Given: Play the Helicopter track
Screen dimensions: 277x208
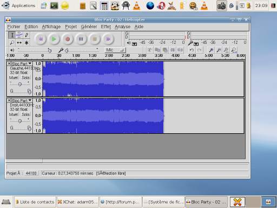Looking at the screenshot, I should (54, 39).
